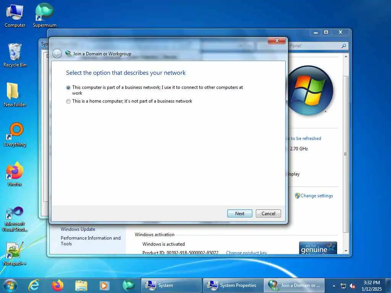Screen dimensions: 391x293
Task: Open Microsoft Visual Studio desktop shortcut
Action: [15, 219]
